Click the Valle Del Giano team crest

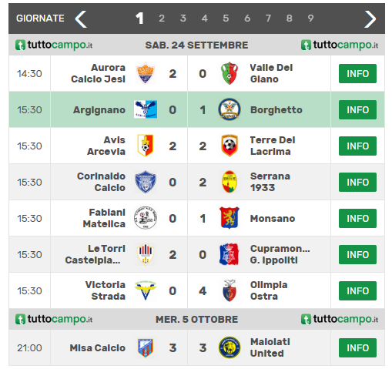[230, 73]
